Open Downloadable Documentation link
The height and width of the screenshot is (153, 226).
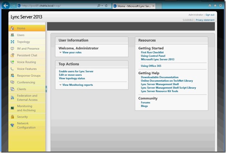tap(160, 77)
